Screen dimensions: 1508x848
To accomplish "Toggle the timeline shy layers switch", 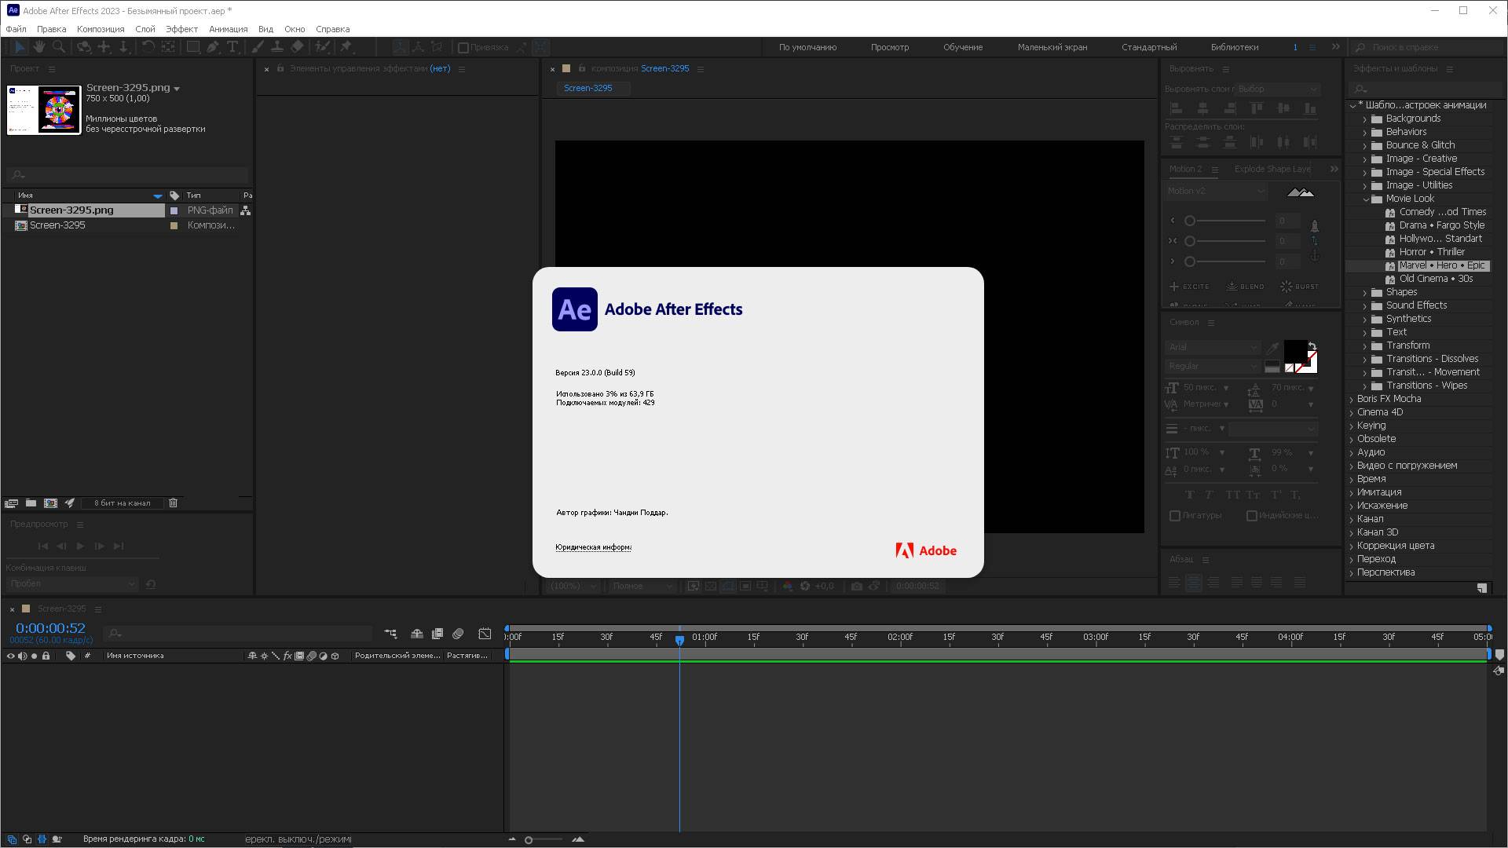I will point(416,634).
